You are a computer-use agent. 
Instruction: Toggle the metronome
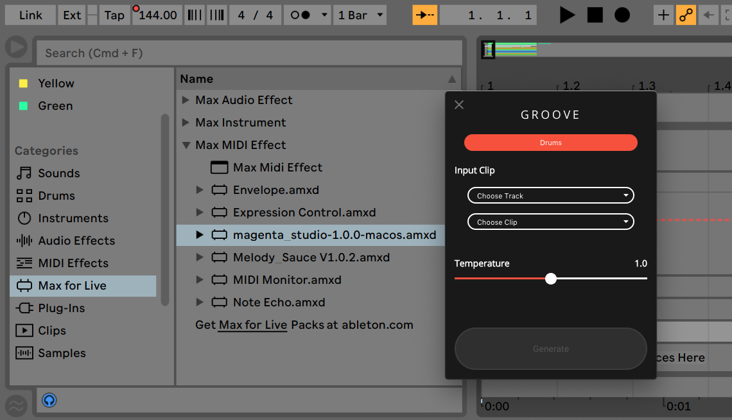[300, 15]
